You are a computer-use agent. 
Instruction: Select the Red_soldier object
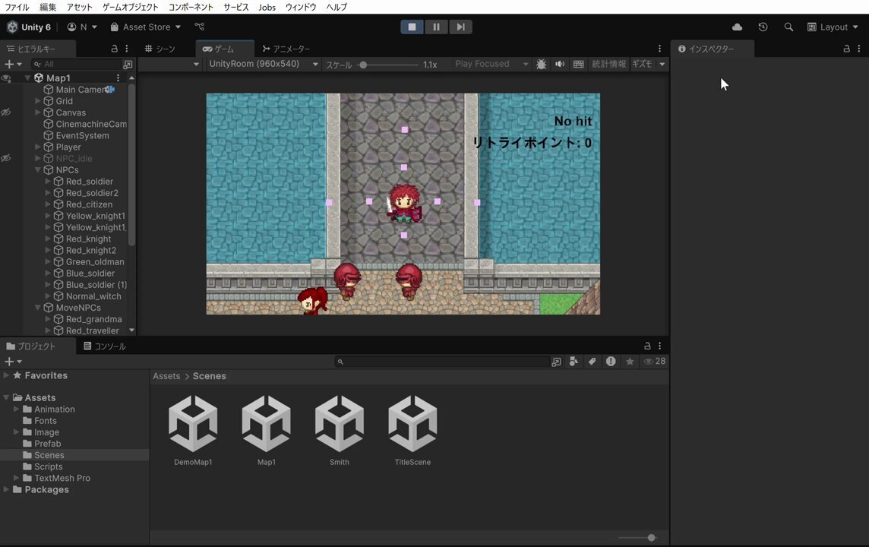click(x=89, y=182)
